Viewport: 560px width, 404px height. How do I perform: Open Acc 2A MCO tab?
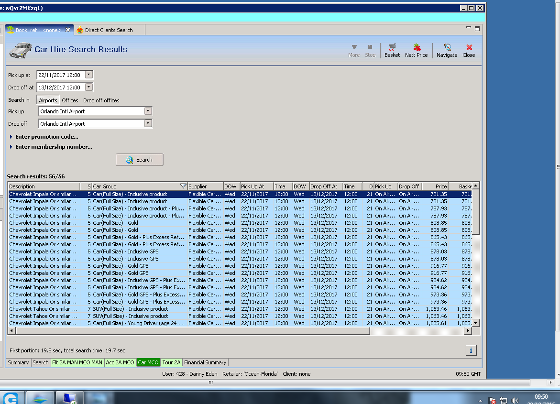120,362
